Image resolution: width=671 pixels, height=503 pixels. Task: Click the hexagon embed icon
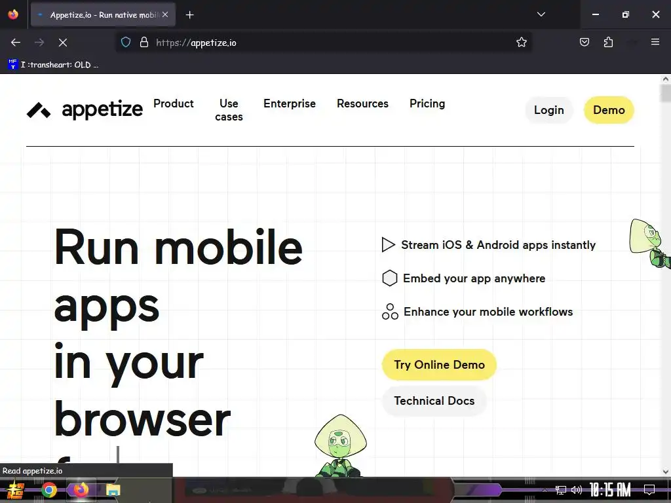389,278
